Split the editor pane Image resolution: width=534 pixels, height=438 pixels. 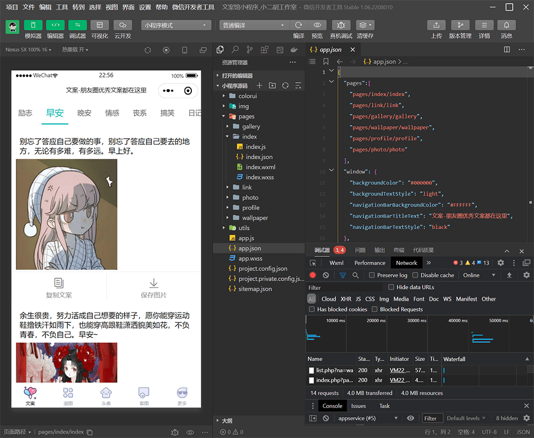507,50
